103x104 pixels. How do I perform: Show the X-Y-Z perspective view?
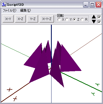[x=47, y=19]
